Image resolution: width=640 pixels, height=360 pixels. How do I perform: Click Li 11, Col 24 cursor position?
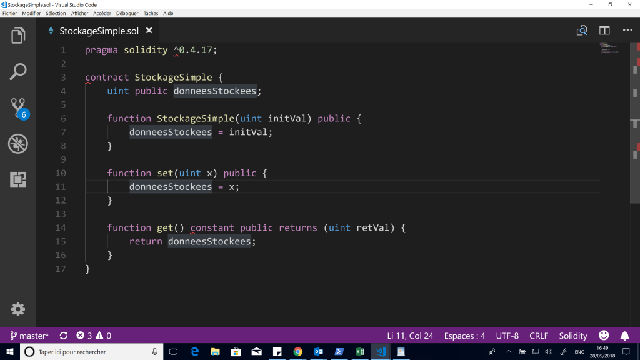point(410,336)
